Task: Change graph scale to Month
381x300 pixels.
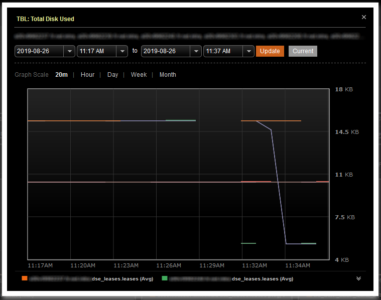Action: coord(168,75)
